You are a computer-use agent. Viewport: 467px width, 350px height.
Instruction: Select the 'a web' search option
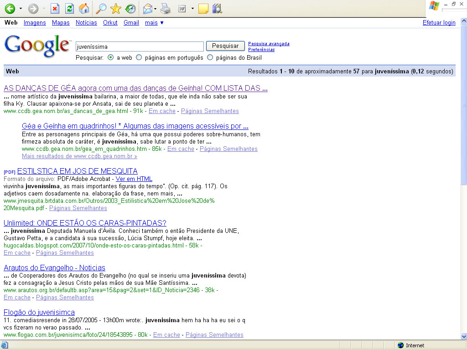[x=111, y=58]
